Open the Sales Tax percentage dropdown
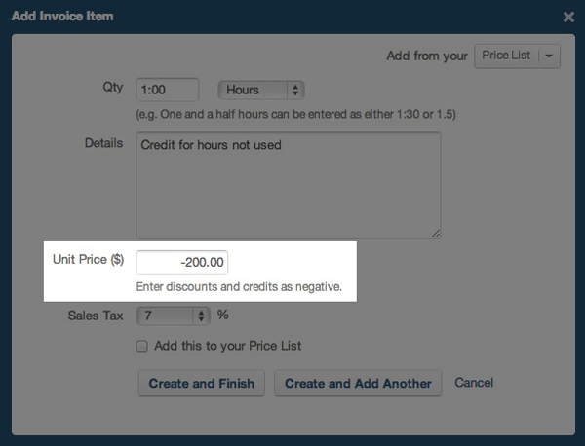The width and height of the screenshot is (585, 446). (x=173, y=316)
